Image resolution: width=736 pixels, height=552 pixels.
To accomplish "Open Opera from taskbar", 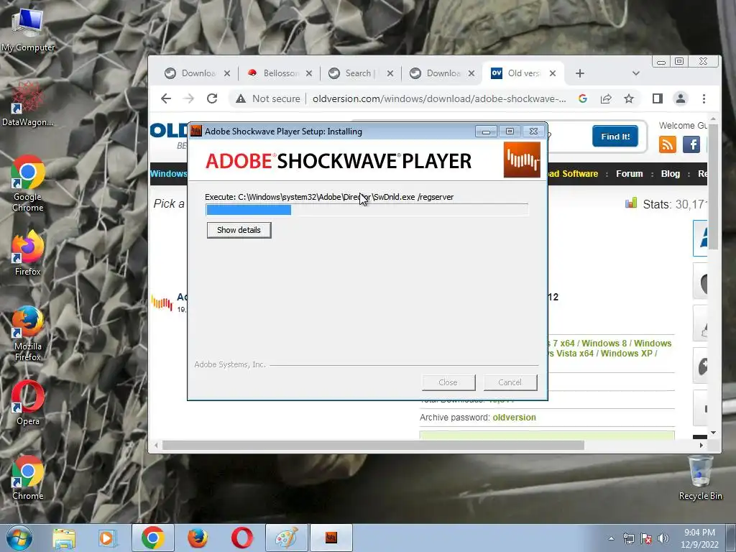I will 241,538.
